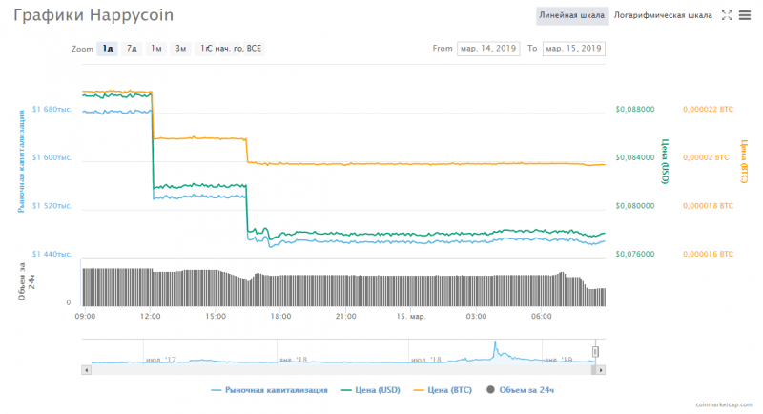Toggle Цена (USD) series in legend

[x=374, y=390]
